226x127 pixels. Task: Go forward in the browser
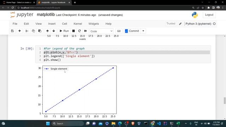(x=8, y=8)
